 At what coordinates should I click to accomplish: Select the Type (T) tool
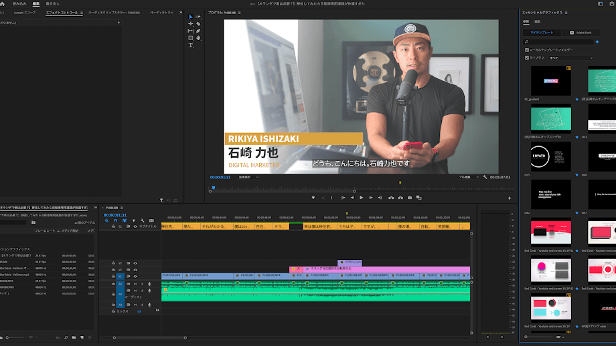point(191,45)
